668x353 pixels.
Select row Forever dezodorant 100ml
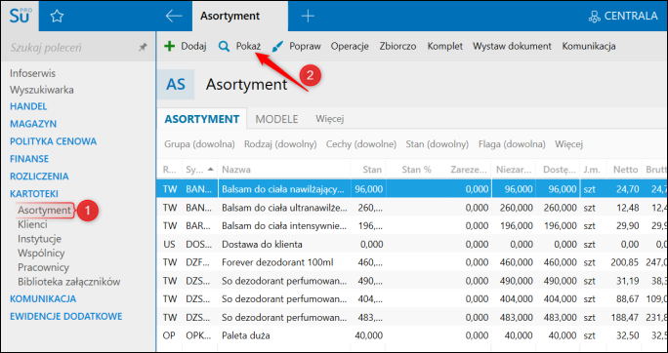(x=412, y=262)
